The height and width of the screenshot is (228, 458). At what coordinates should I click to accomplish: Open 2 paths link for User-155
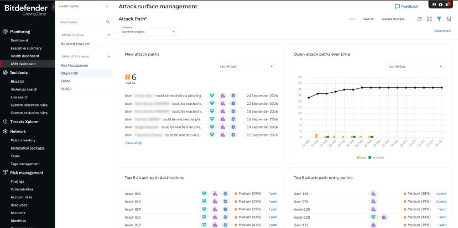point(441,194)
